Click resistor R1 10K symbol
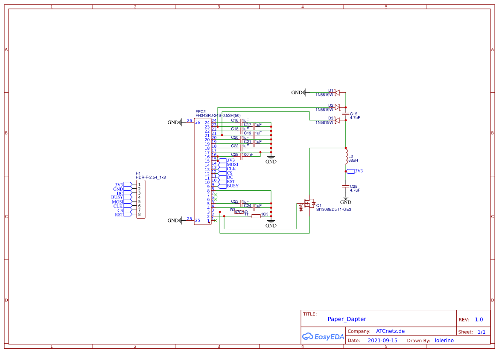The height and width of the screenshot is (353, 499). tap(256, 216)
